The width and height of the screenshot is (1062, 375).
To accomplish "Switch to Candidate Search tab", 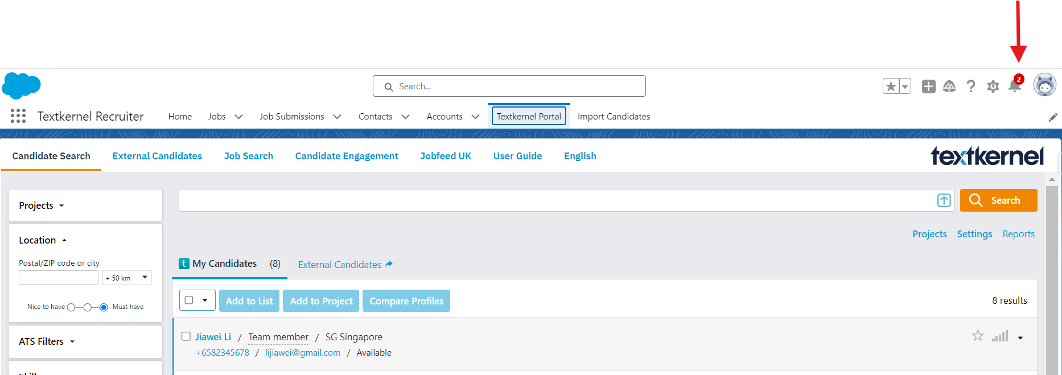I will 51,156.
